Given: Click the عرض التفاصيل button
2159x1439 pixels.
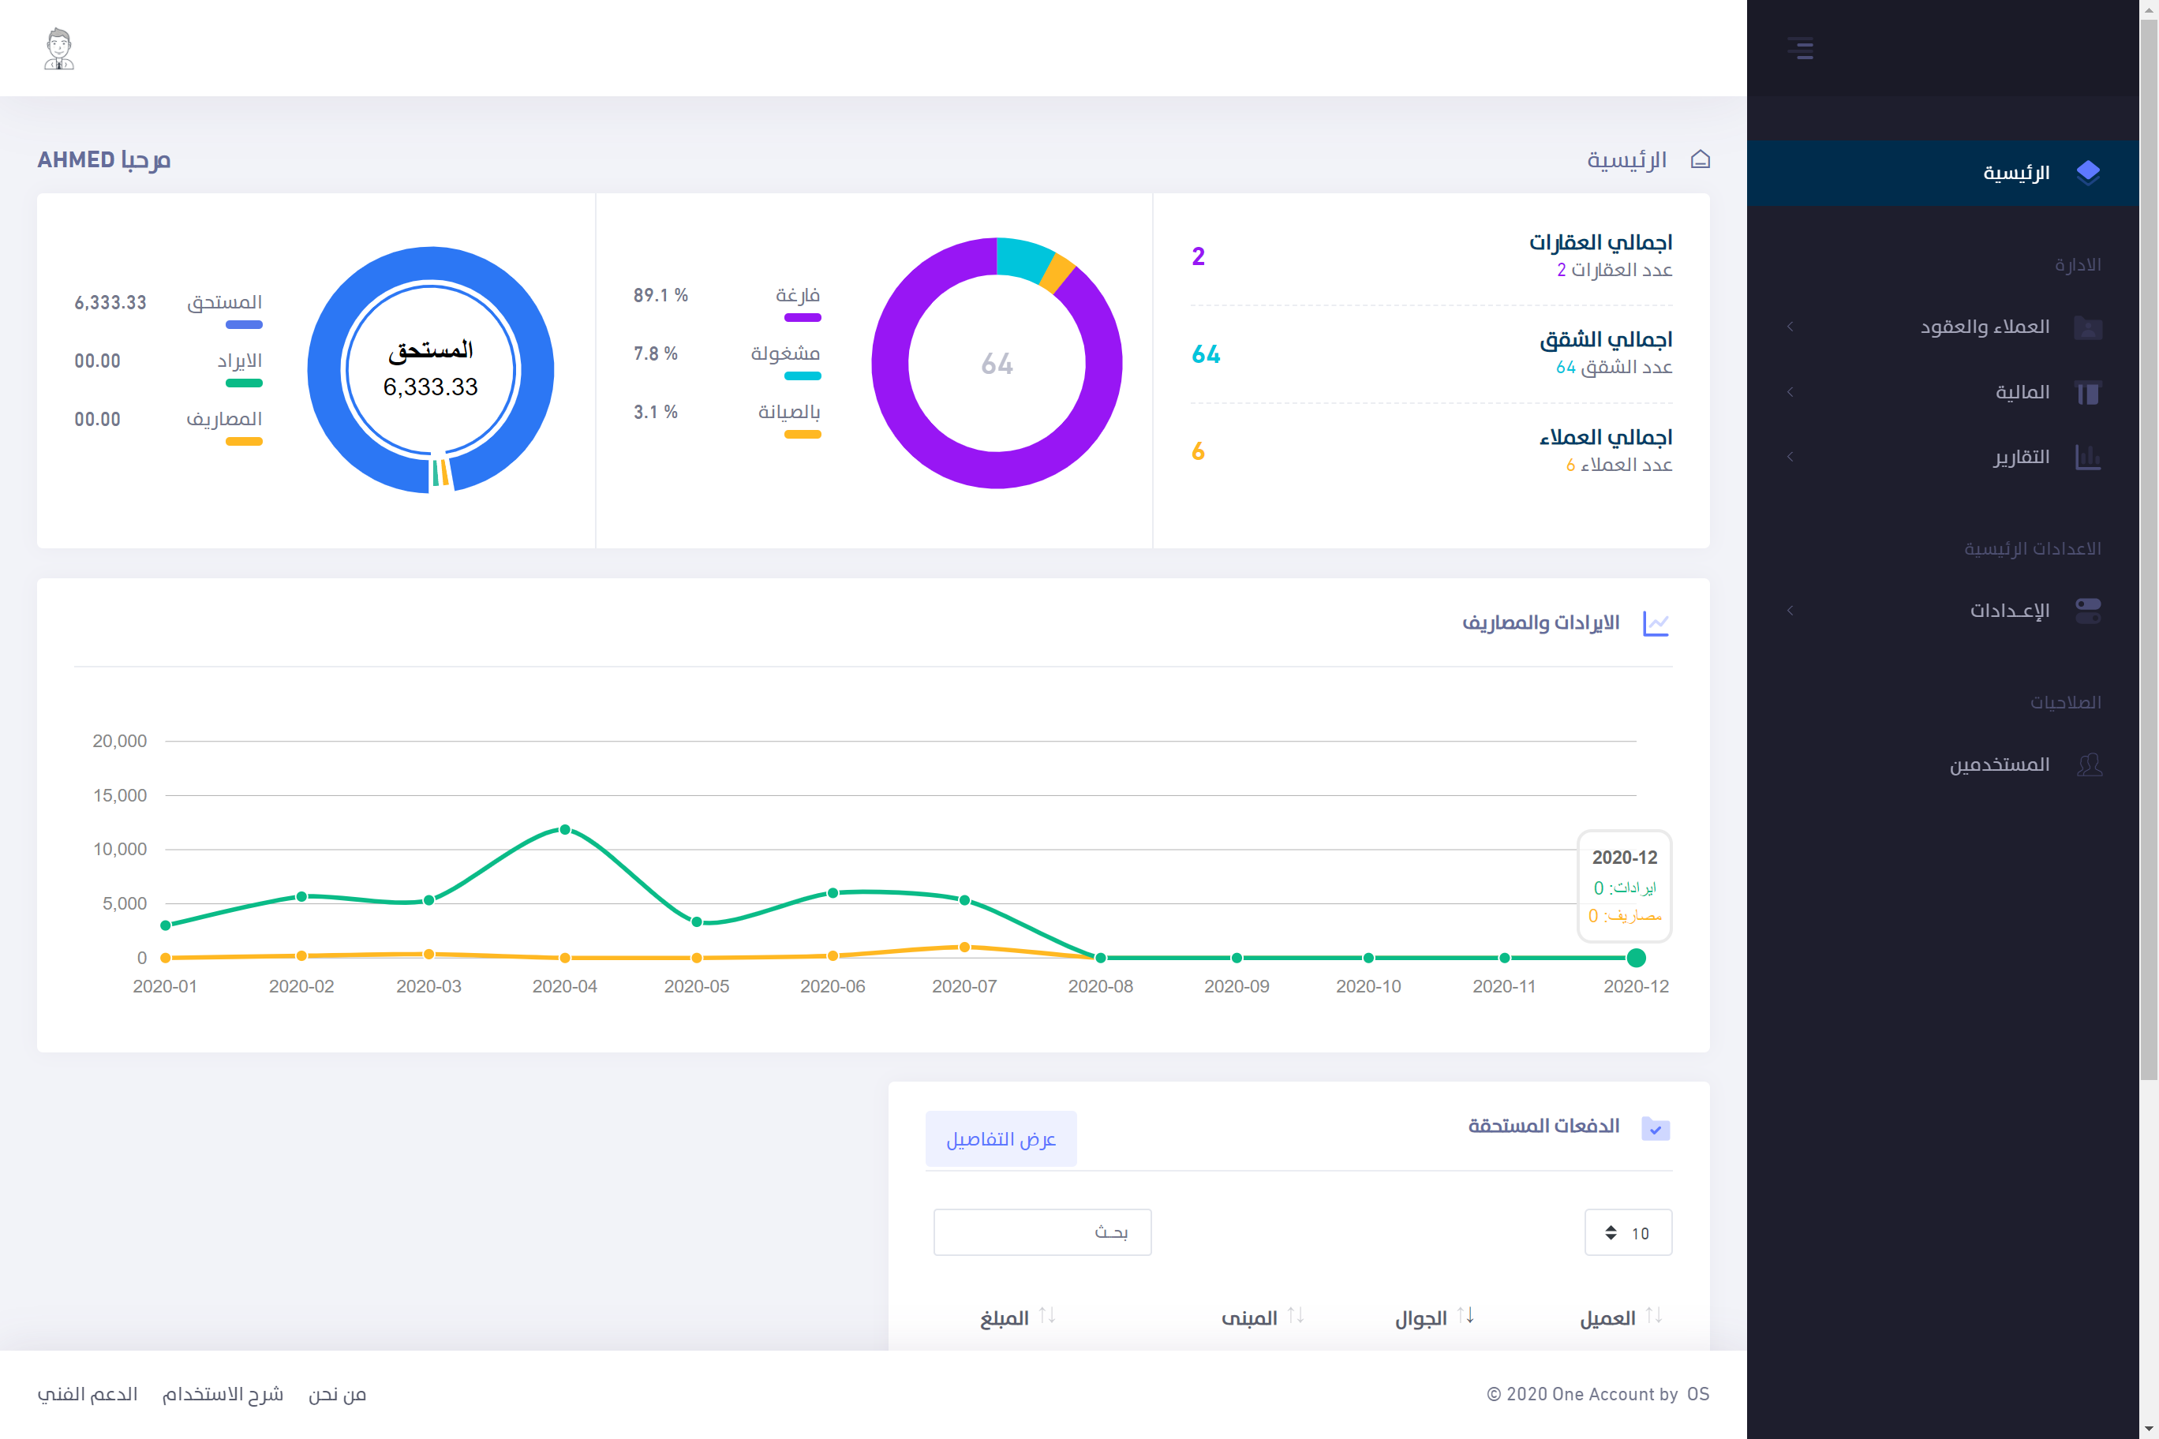Looking at the screenshot, I should (x=1001, y=1139).
